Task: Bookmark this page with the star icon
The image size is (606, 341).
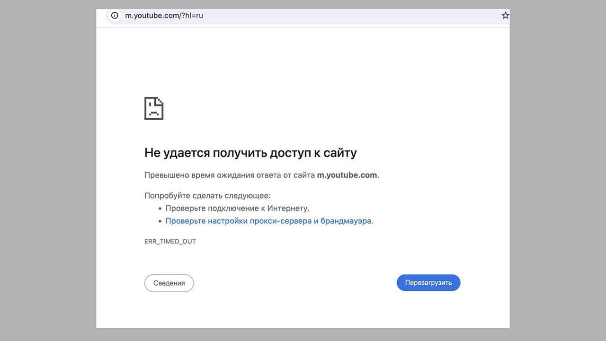Action: 505,16
